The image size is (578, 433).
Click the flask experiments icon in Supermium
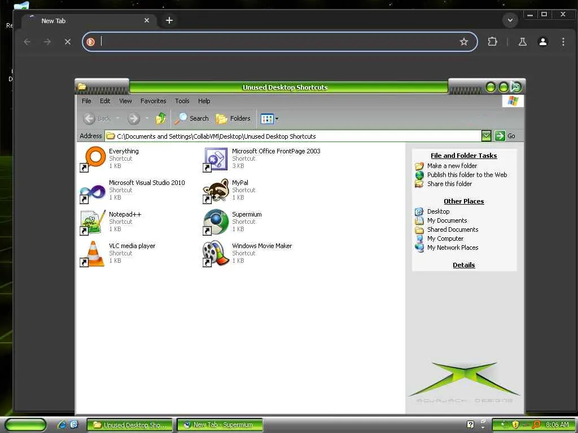(522, 42)
